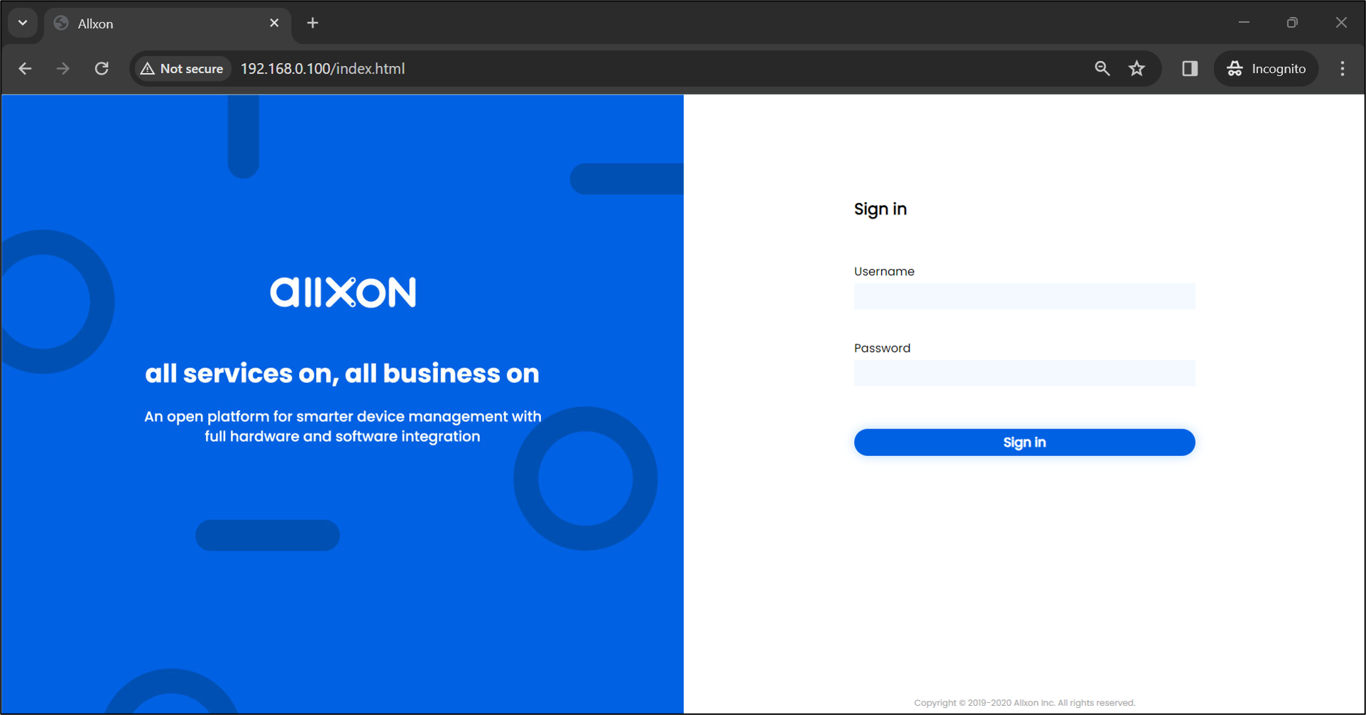Minimize the browser window
The image size is (1366, 715).
click(1244, 23)
